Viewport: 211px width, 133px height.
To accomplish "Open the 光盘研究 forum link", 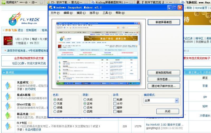I will [x=23, y=82].
